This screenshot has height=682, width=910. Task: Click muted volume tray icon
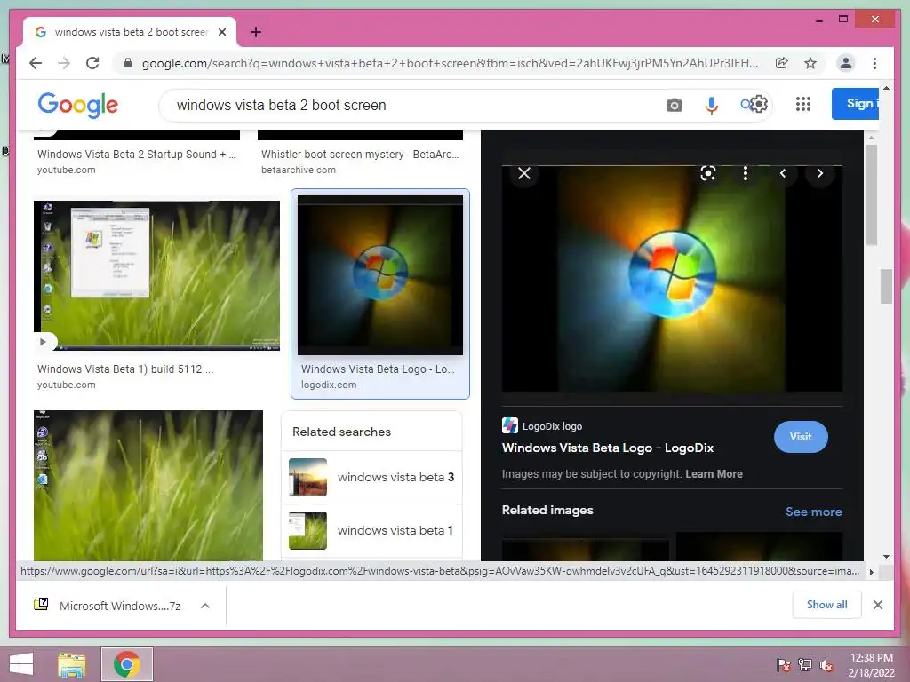click(x=826, y=665)
